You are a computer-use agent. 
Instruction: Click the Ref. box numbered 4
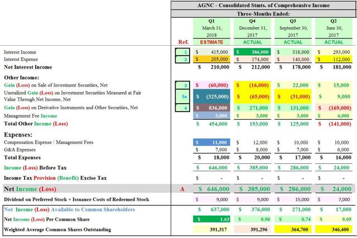coord(182,108)
